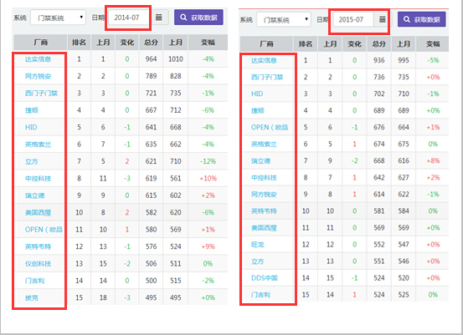The width and height of the screenshot is (463, 335).
Task: Open 披克 vendor link in left table
Action: (32, 297)
